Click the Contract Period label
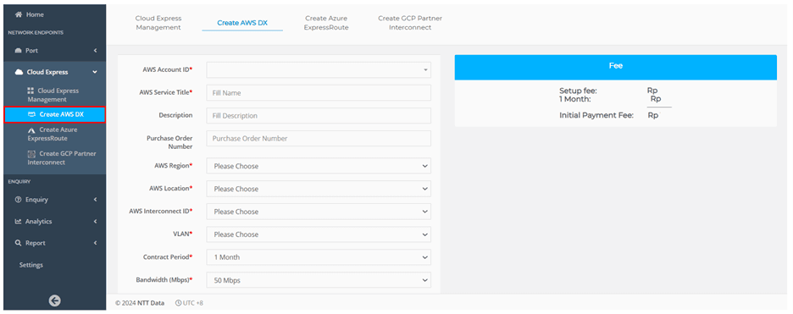Viewport: 793px width, 314px height. [168, 257]
